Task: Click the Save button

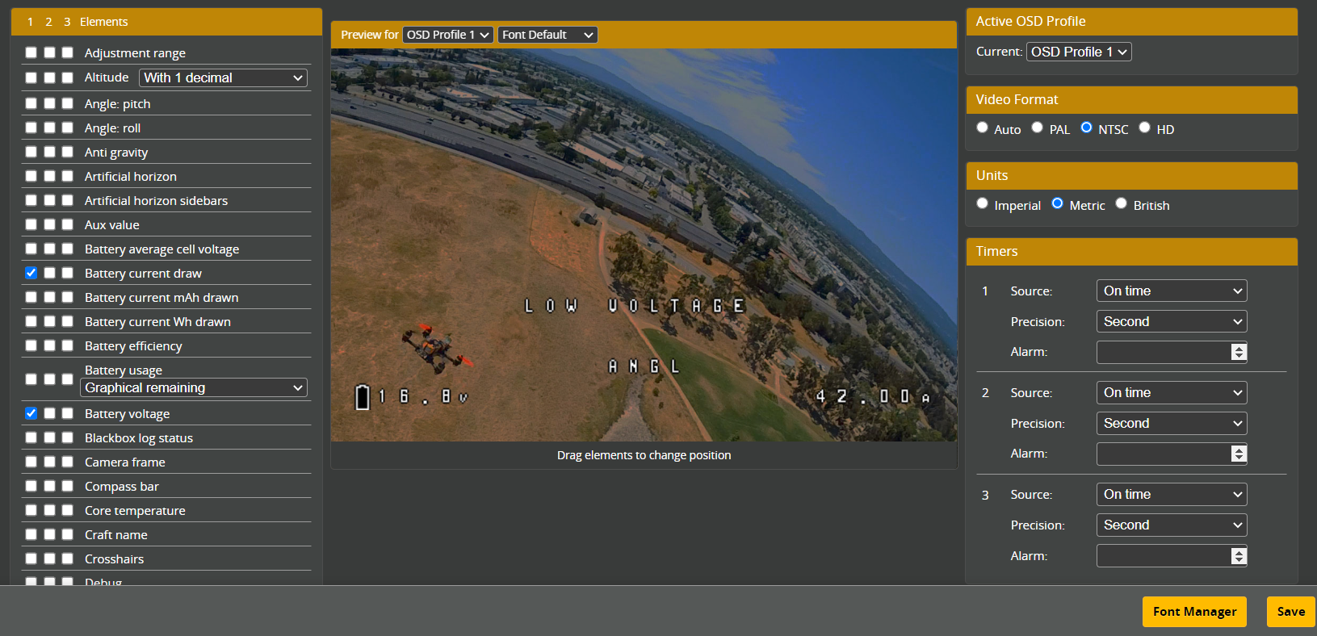Action: pyautogui.click(x=1290, y=612)
